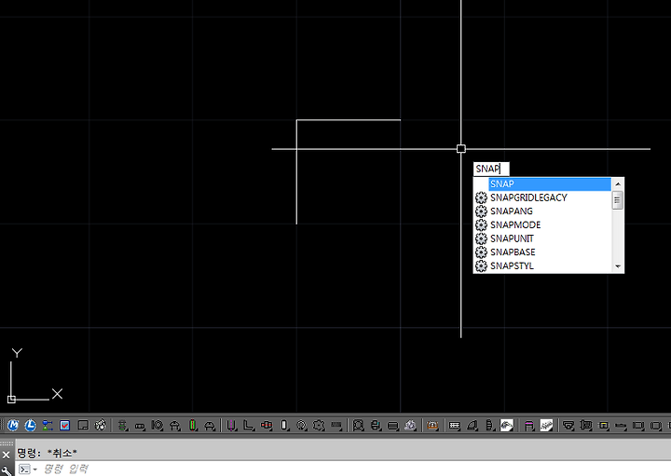Click the square enclosing a circle icon

[x=358, y=425]
